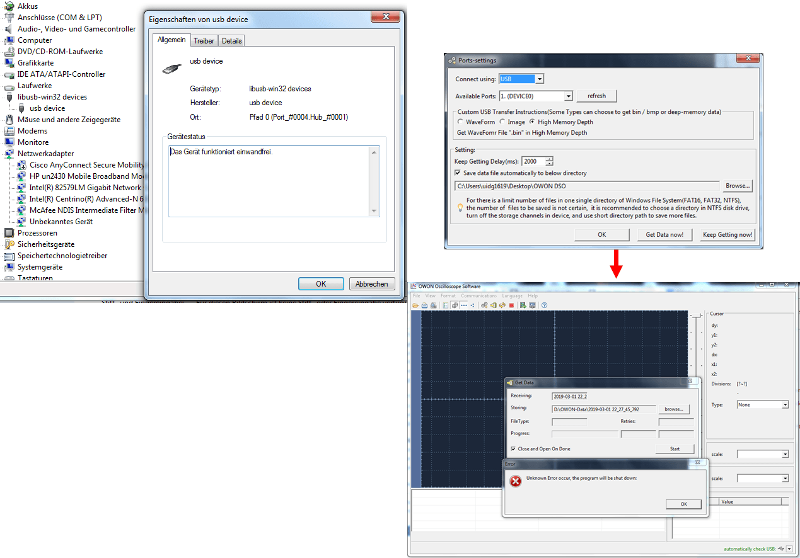
Task: Click the Sicherheitsgeräte key icon
Action: (x=9, y=244)
